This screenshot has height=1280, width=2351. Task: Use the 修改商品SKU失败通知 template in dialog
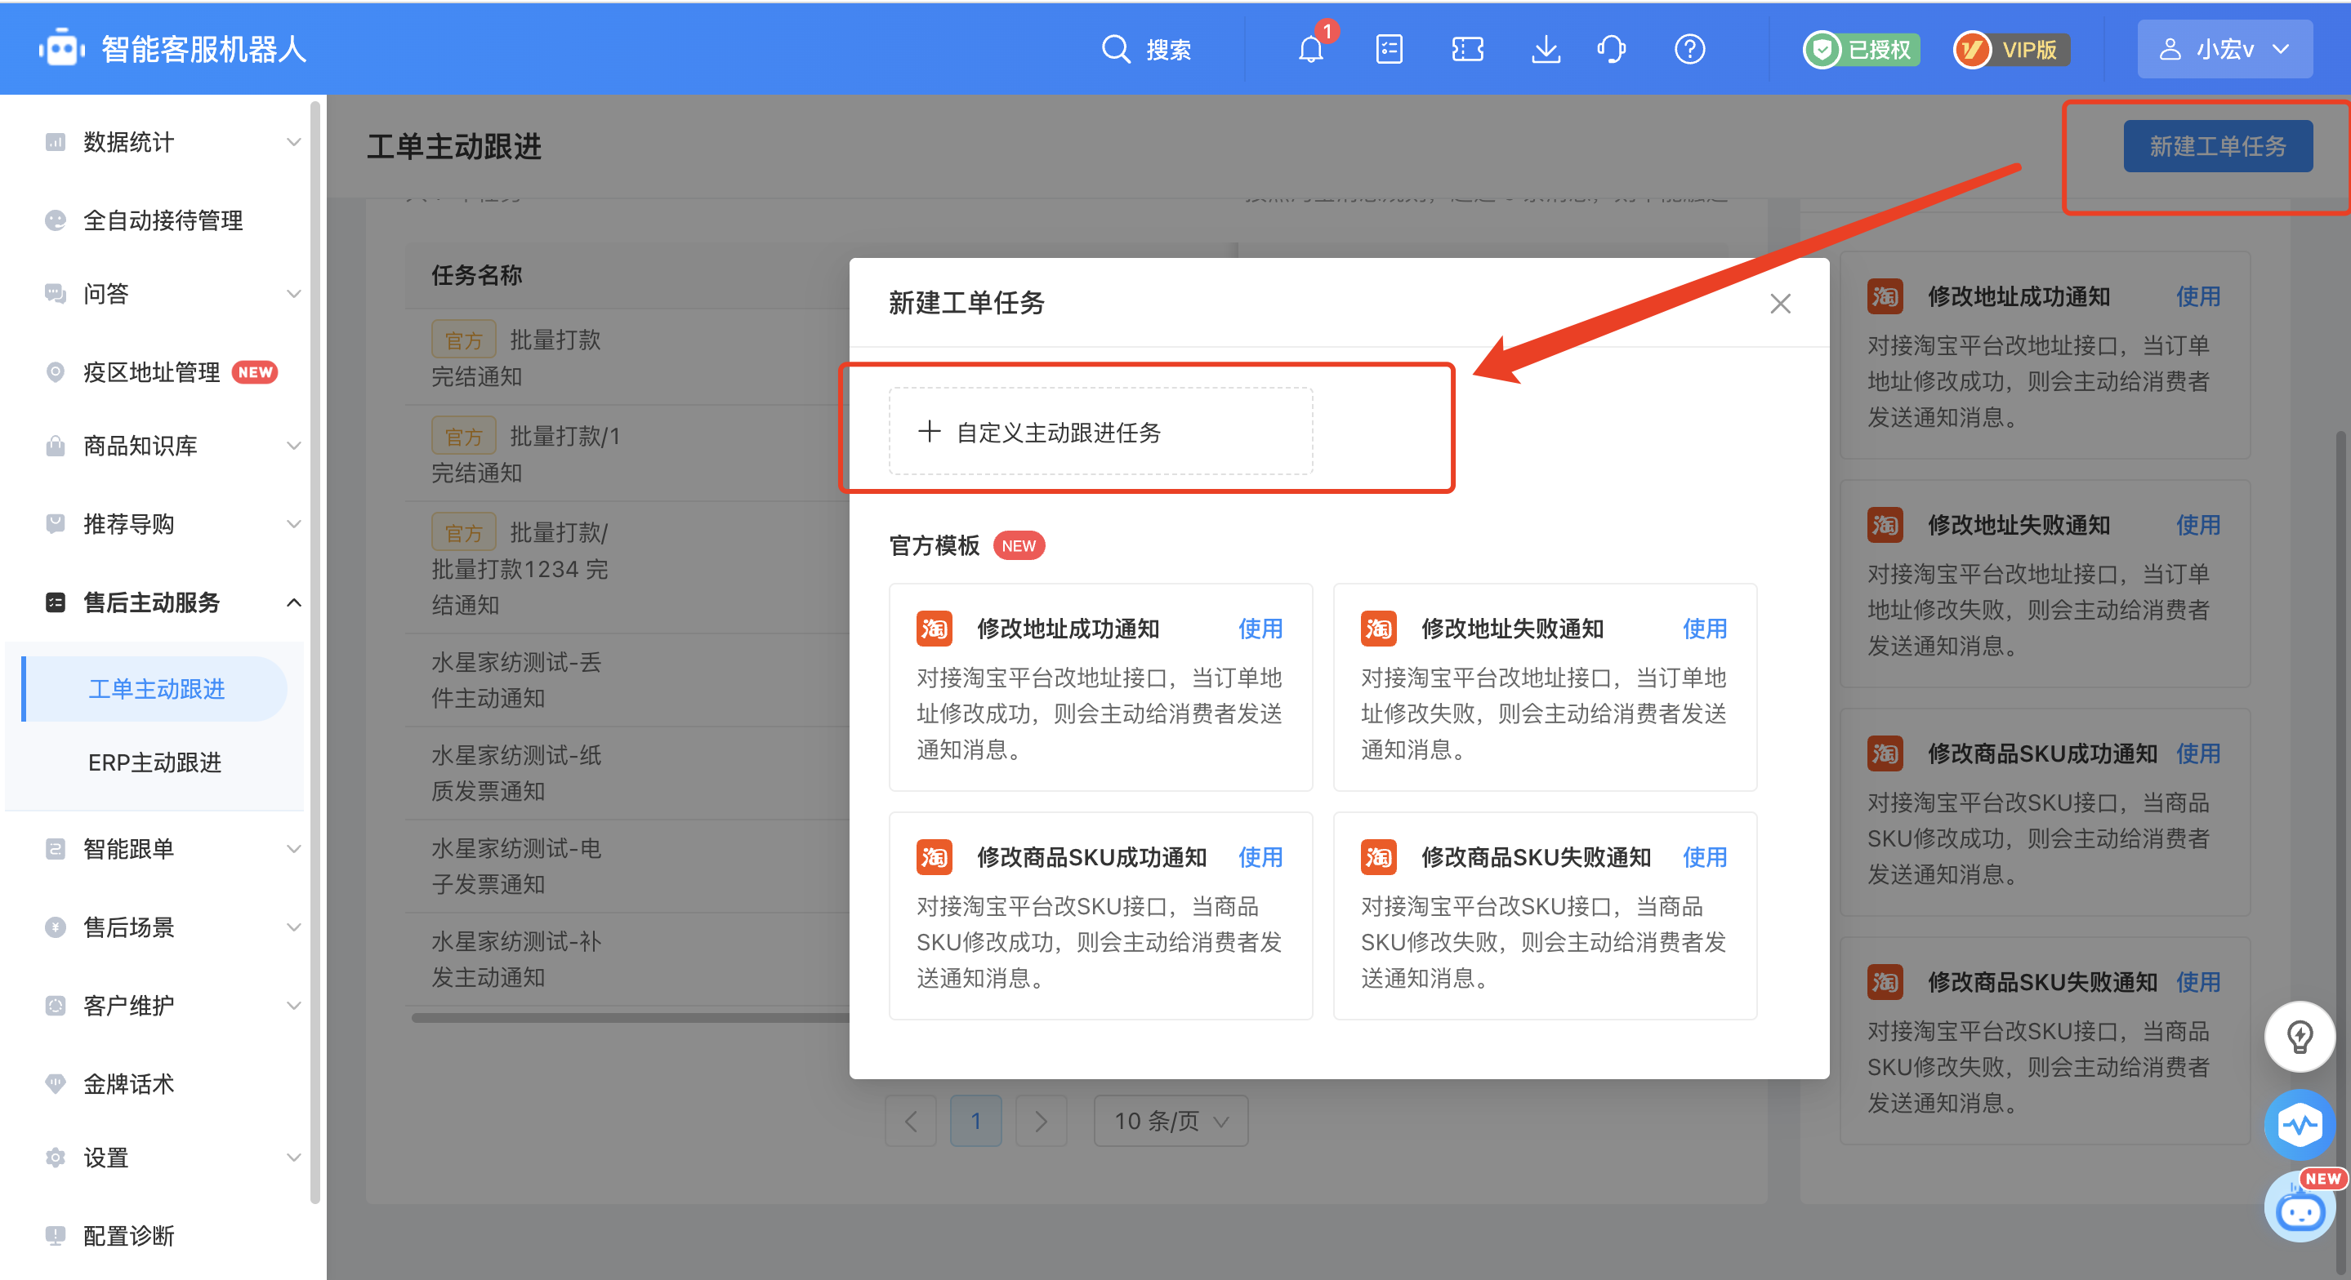click(x=1704, y=858)
